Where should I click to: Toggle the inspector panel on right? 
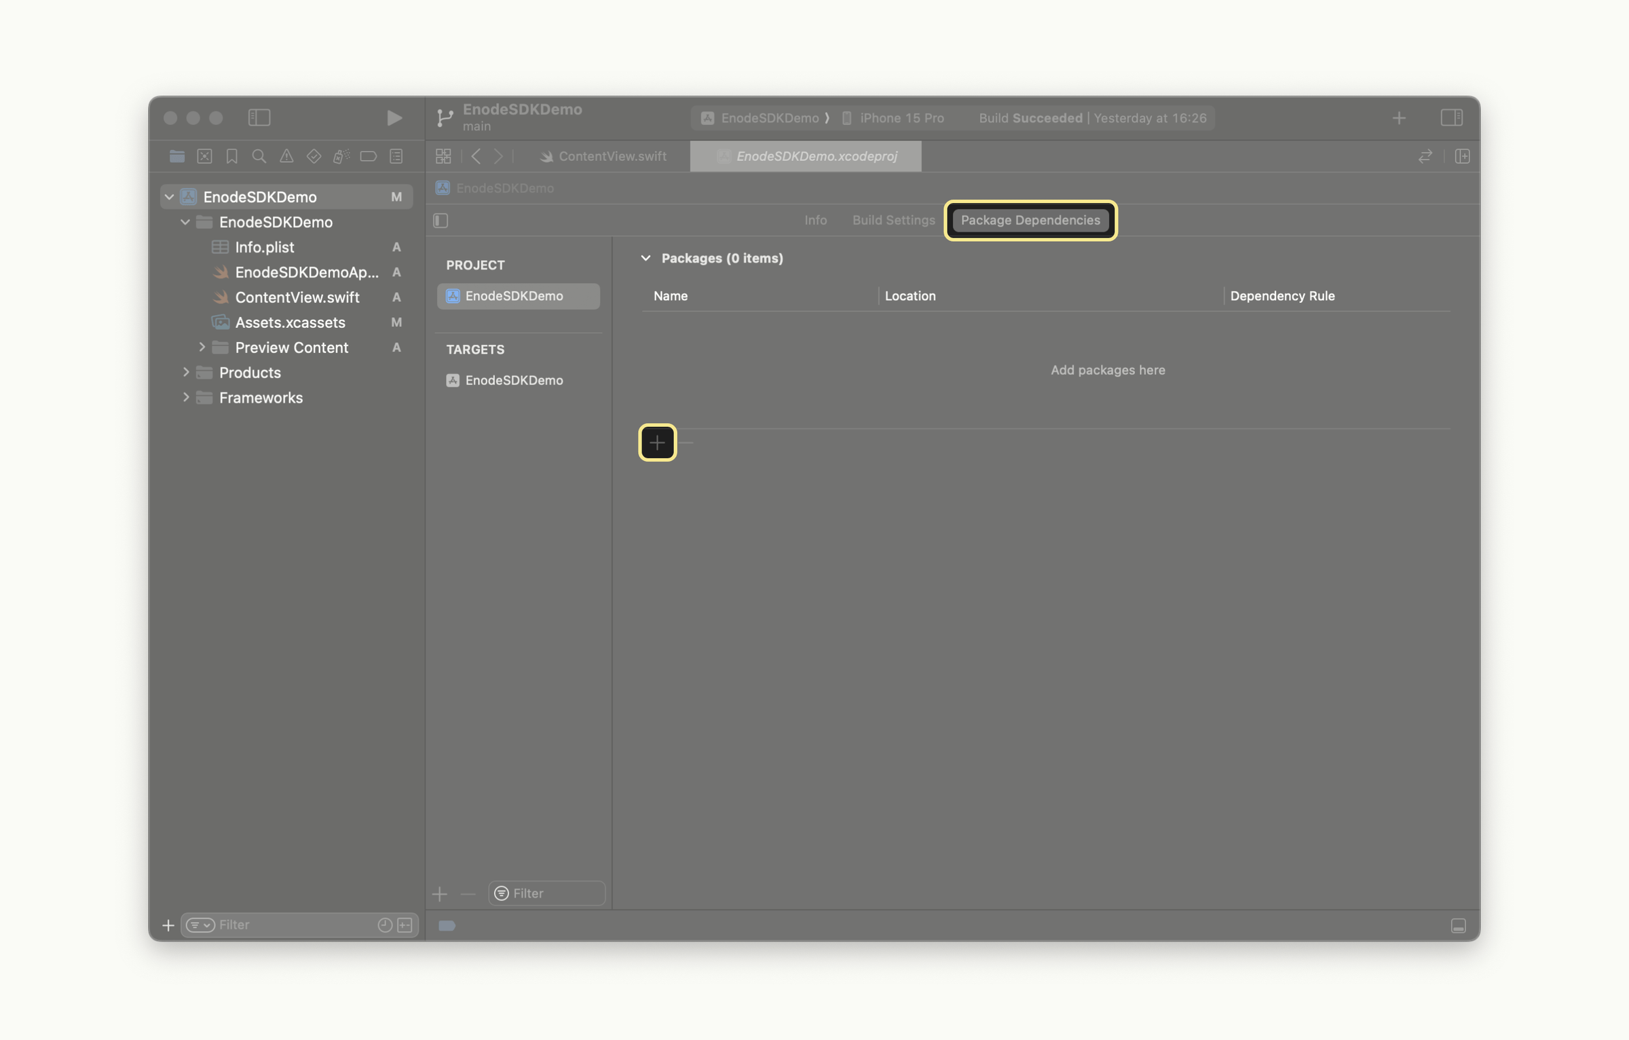tap(1451, 118)
